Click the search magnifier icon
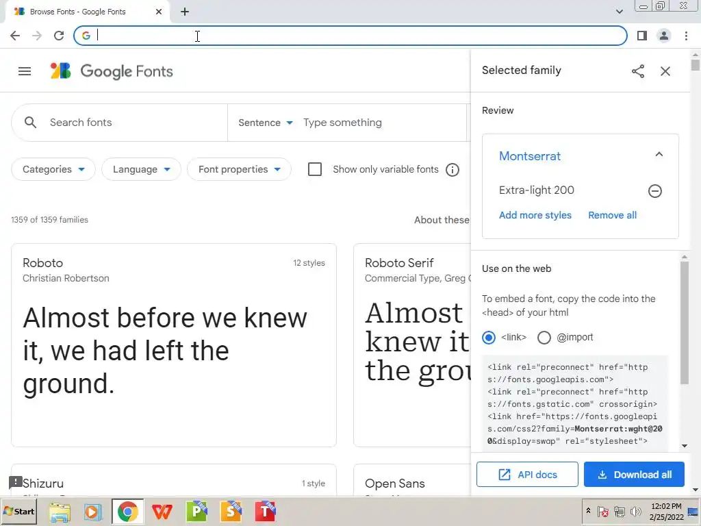Screen dimensions: 701x526 coord(30,122)
